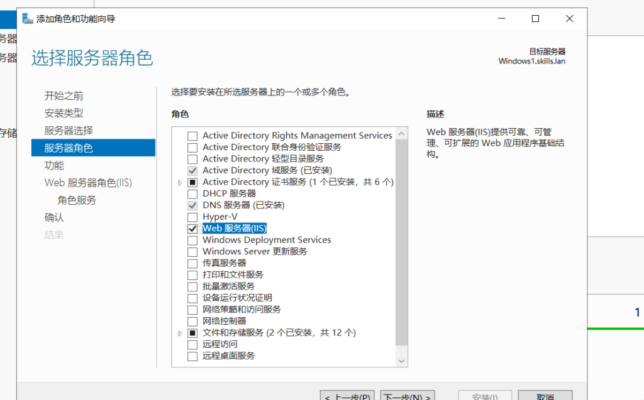
Task: Uncheck the Web 服务器(IIS) checkbox
Action: click(192, 229)
